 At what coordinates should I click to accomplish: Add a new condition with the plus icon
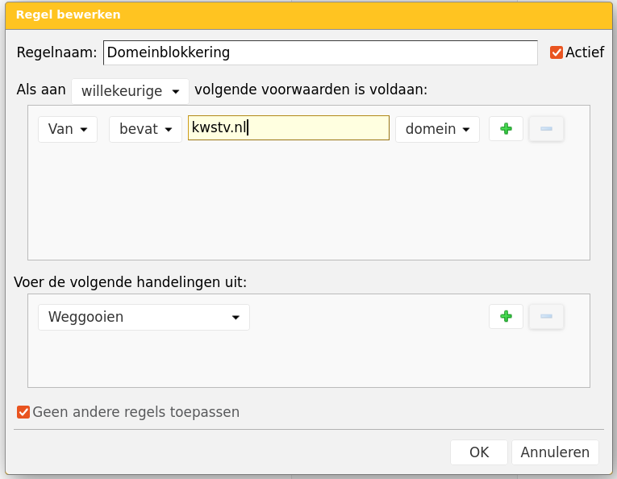506,129
